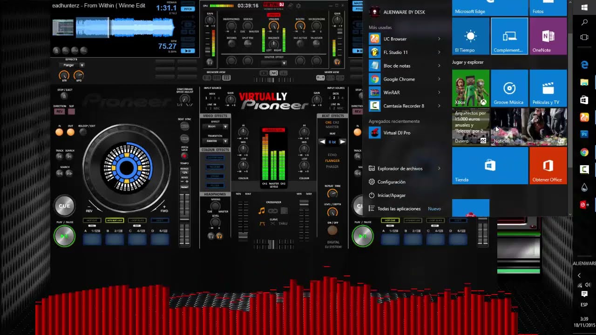This screenshot has width=596, height=335.
Task: Select the ECHO beat effect
Action: pos(332,154)
